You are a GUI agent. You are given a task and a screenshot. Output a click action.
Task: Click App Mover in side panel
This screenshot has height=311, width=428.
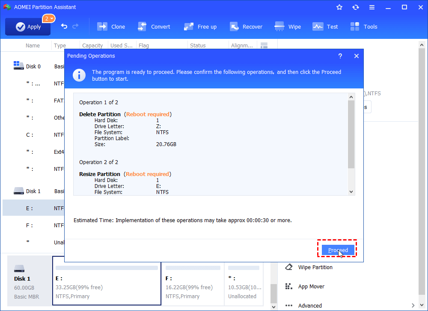(311, 287)
